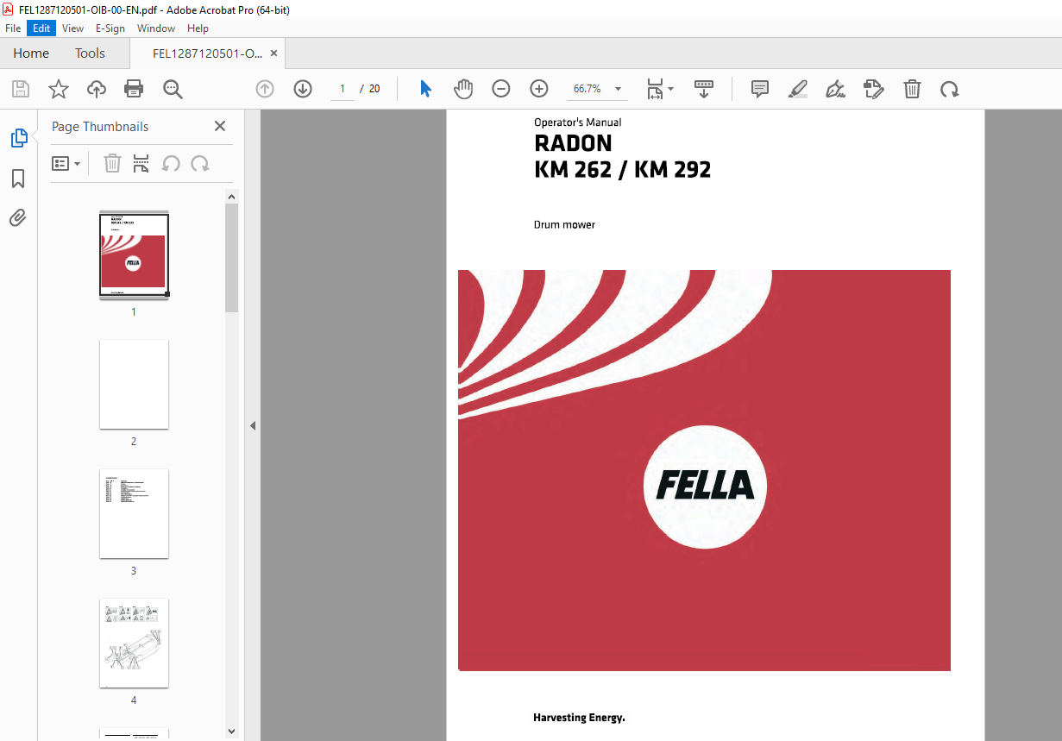Select the Highlight text tool
1062x741 pixels.
[798, 89]
